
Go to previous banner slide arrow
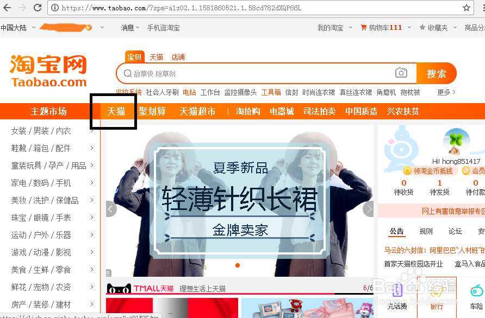(111, 209)
